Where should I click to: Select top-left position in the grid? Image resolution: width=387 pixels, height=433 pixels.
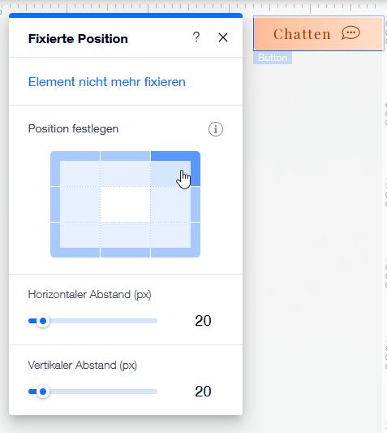75,168
